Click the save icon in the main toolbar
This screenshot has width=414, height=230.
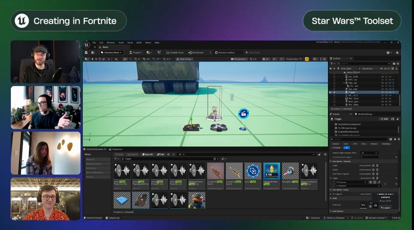(x=86, y=52)
